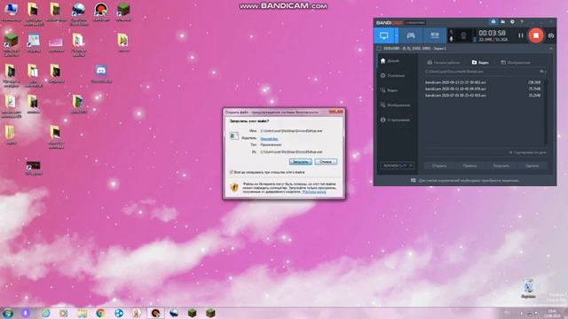The image size is (568, 319).
Task: Open the Windows Start menu
Action: (x=8, y=313)
